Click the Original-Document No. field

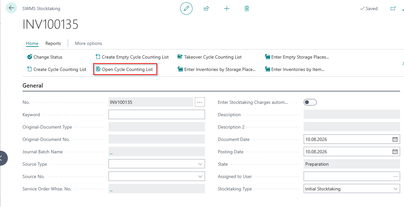coord(157,139)
